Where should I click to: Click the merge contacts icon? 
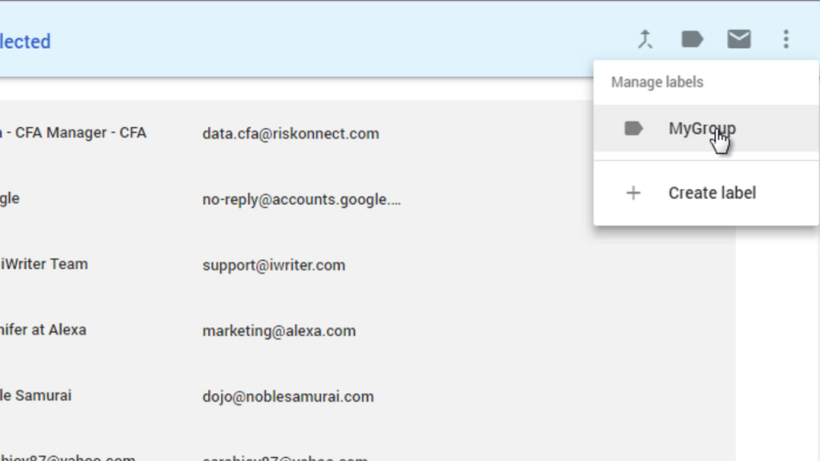point(645,39)
